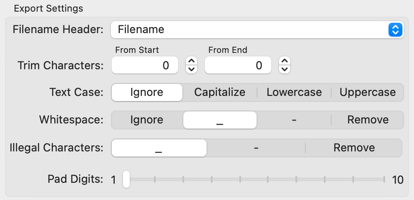
Task: Choose underscore for Whitespace replacement
Action: click(x=220, y=120)
